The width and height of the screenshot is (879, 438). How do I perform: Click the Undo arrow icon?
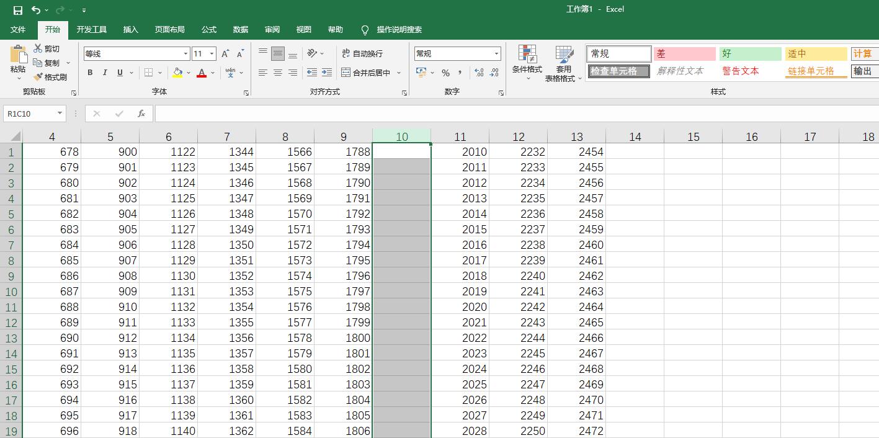click(36, 10)
